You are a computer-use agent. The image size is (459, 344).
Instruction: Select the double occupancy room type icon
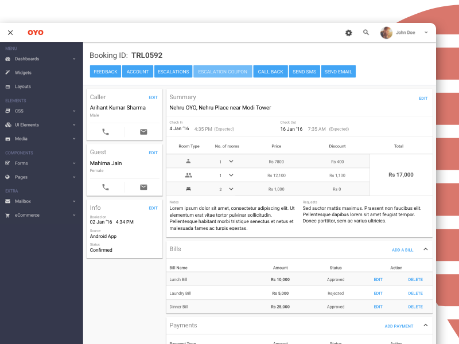pos(189,175)
